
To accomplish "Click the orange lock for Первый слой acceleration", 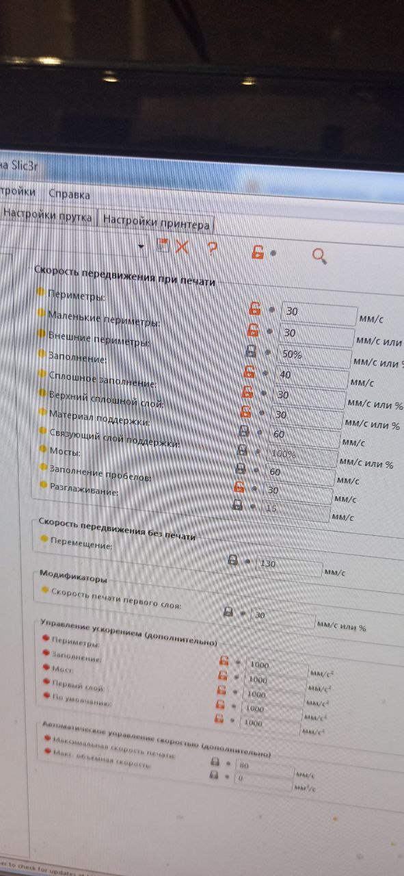I will click(x=220, y=704).
